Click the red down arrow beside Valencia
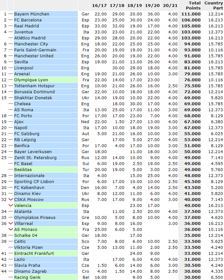The width and height of the screenshot is (224, 280). pos(11,206)
